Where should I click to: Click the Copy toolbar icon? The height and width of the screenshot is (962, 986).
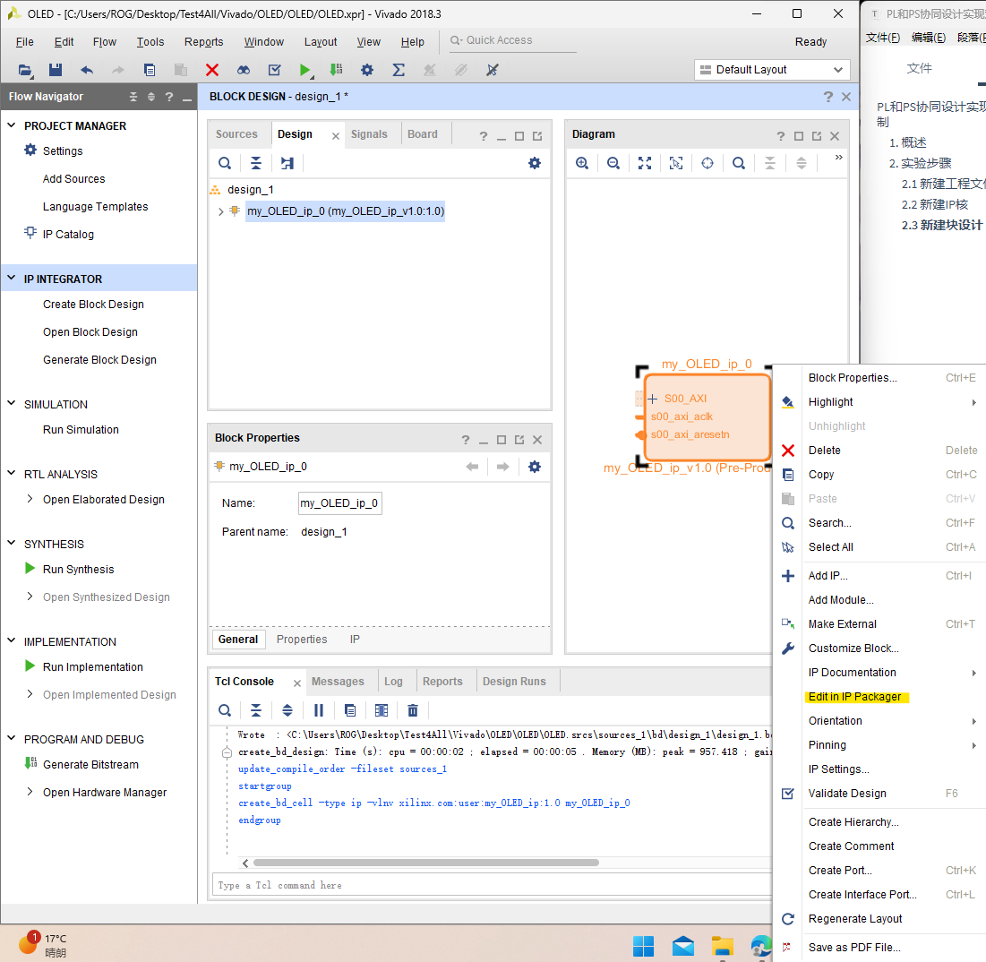150,70
